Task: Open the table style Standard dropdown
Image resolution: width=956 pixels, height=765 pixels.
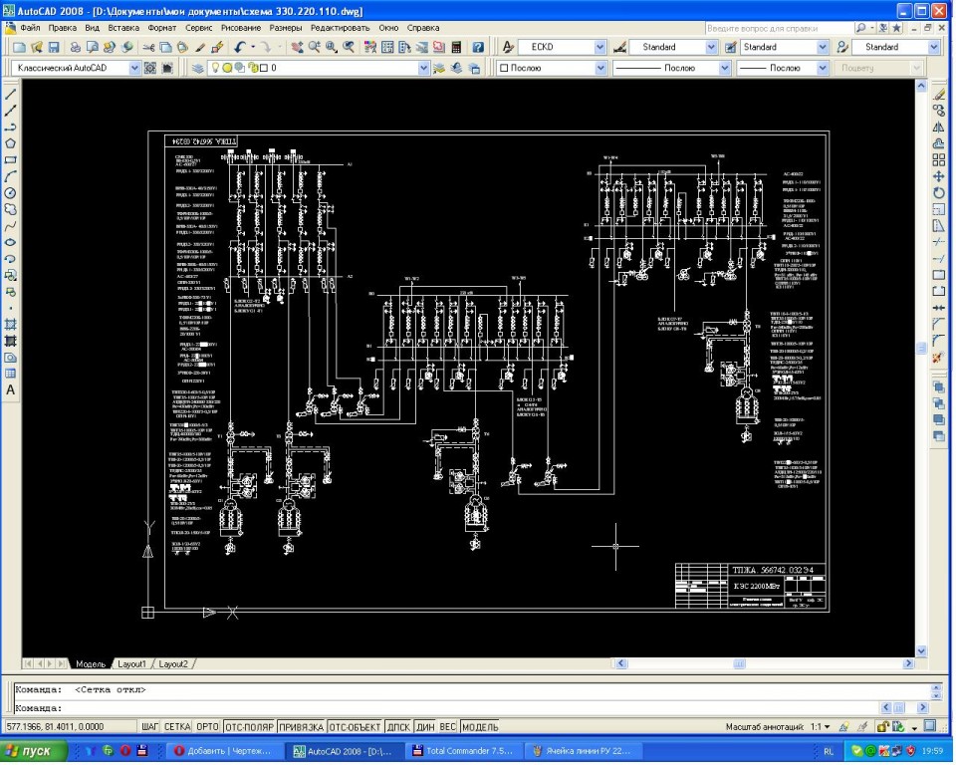Action: coord(823,47)
